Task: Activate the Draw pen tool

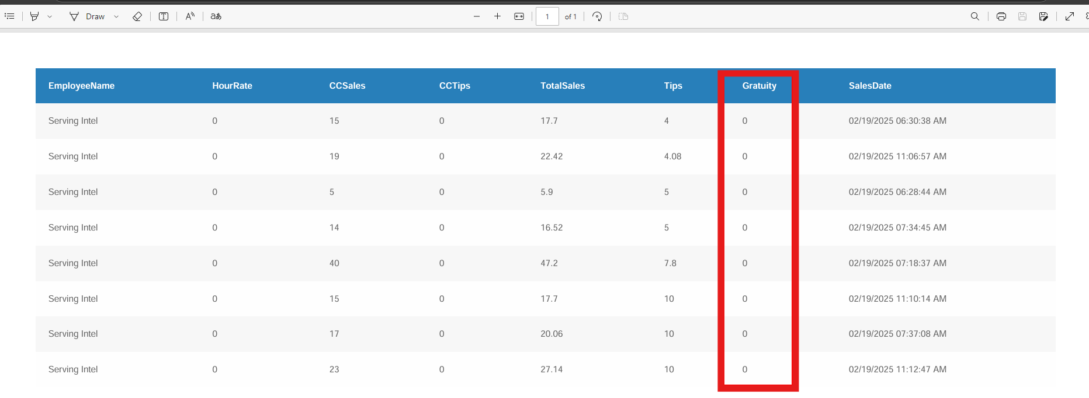Action: coord(87,16)
